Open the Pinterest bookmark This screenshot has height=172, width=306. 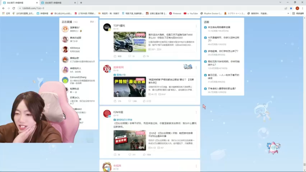click(x=175, y=13)
